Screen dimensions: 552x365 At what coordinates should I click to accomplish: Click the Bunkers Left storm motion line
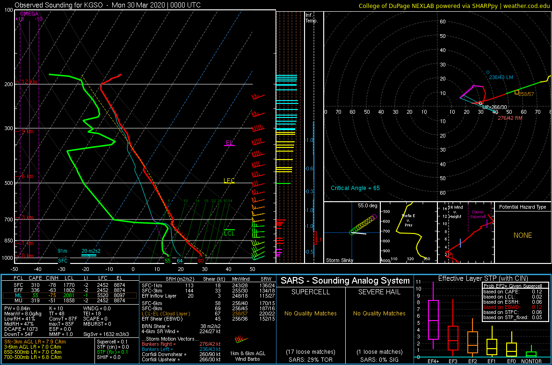tap(181, 349)
